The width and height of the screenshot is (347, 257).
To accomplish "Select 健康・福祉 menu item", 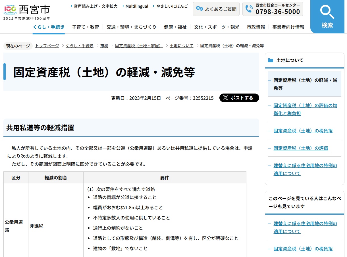I will 175,27.
